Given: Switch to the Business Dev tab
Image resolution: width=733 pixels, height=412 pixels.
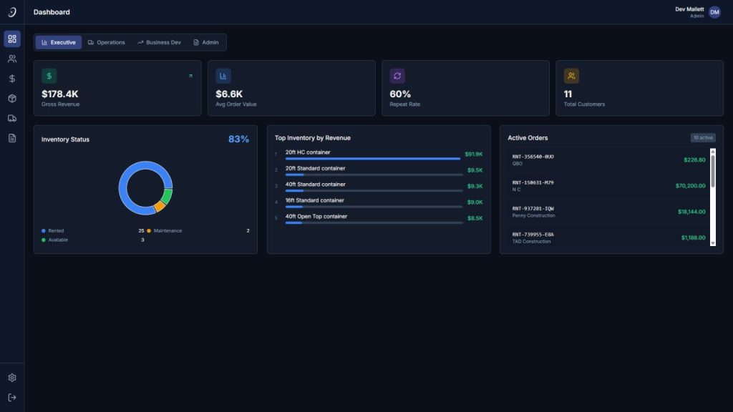Looking at the screenshot, I should (x=159, y=42).
